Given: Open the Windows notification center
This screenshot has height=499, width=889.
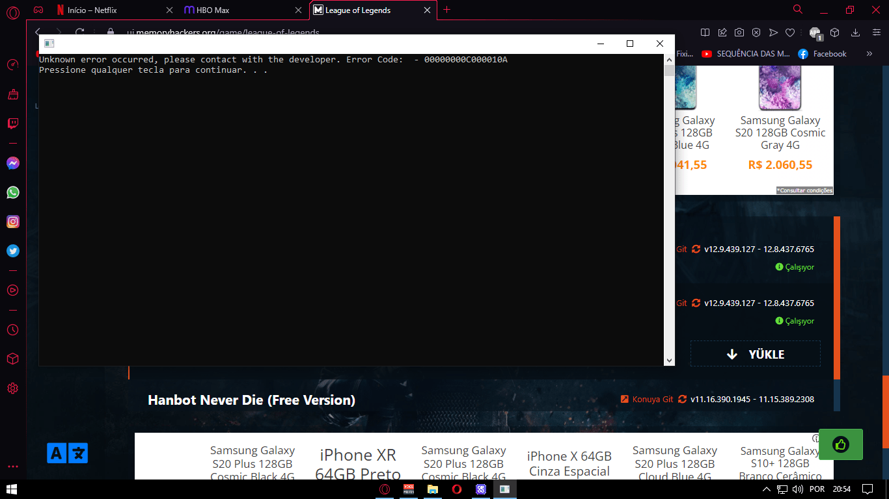Looking at the screenshot, I should pyautogui.click(x=868, y=489).
